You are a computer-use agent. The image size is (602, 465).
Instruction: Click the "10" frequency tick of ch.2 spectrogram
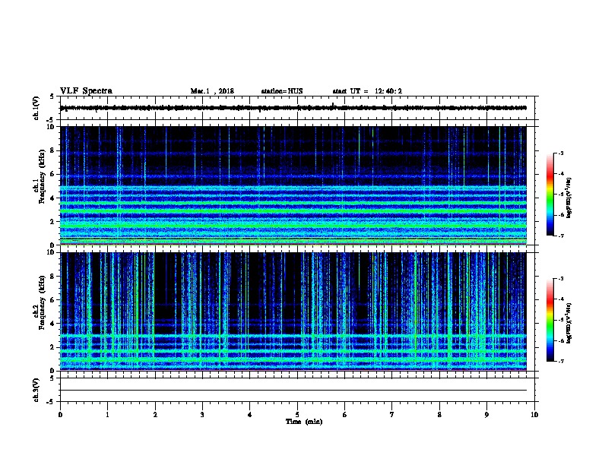[x=51, y=252]
